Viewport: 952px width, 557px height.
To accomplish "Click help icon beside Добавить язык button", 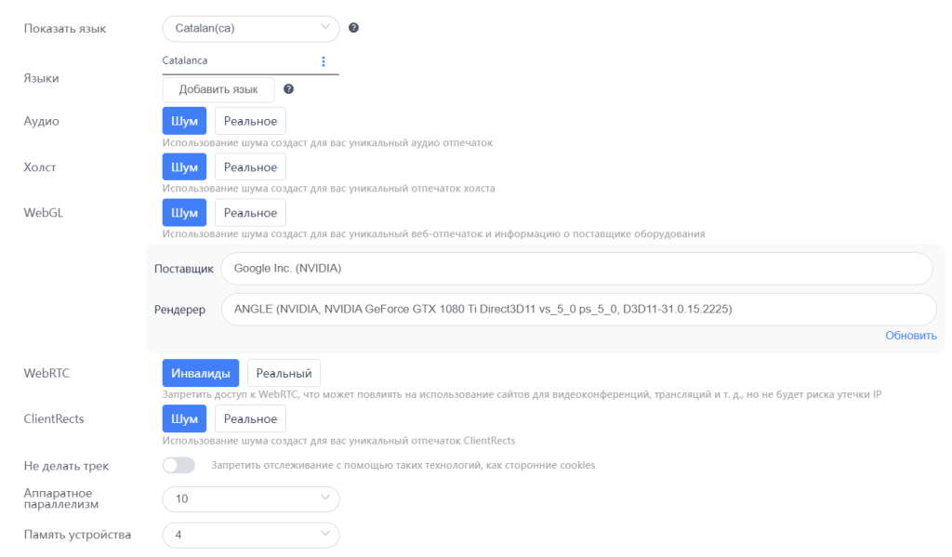I will click(289, 89).
